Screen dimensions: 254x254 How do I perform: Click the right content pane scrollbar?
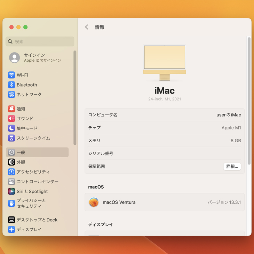coord(249,101)
